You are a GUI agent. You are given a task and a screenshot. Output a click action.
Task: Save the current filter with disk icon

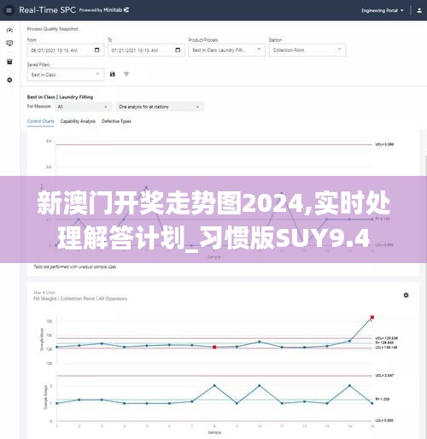[113, 74]
